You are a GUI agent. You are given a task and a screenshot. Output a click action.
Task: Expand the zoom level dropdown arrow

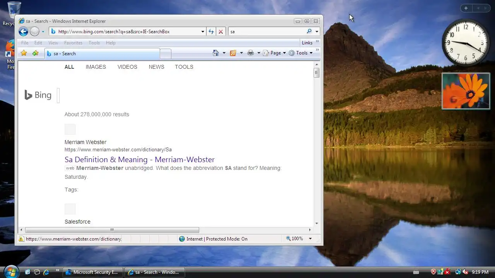pos(310,239)
